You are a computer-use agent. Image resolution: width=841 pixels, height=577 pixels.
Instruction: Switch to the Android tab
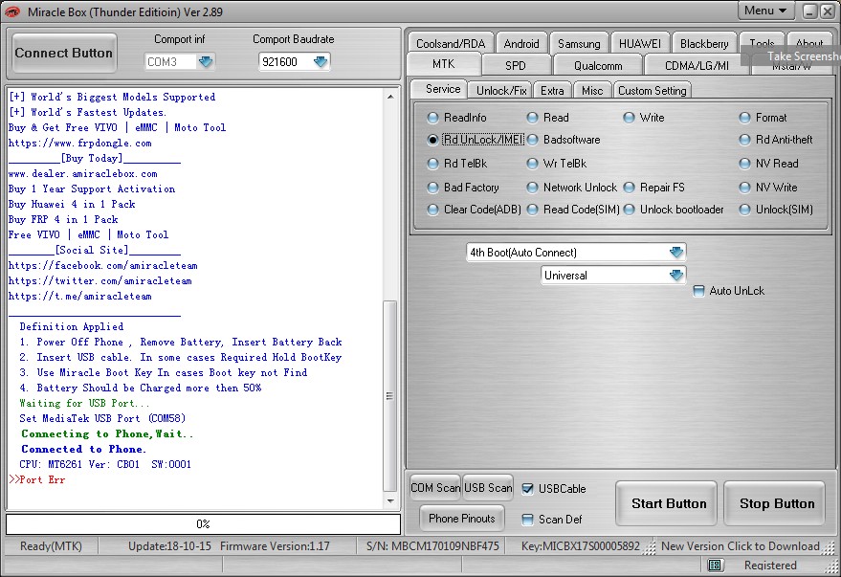click(x=521, y=43)
